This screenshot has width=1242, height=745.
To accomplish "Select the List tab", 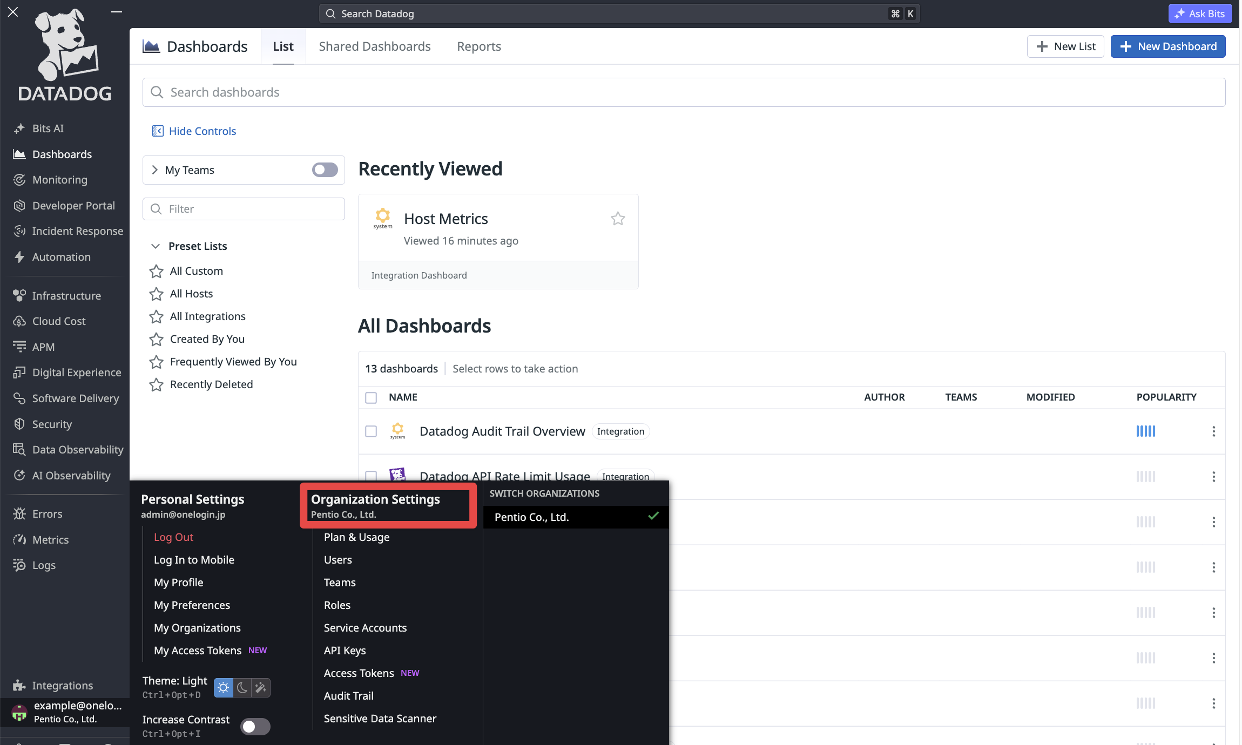I will 283,46.
